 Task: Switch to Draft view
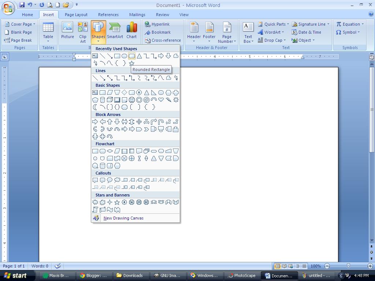click(304, 266)
